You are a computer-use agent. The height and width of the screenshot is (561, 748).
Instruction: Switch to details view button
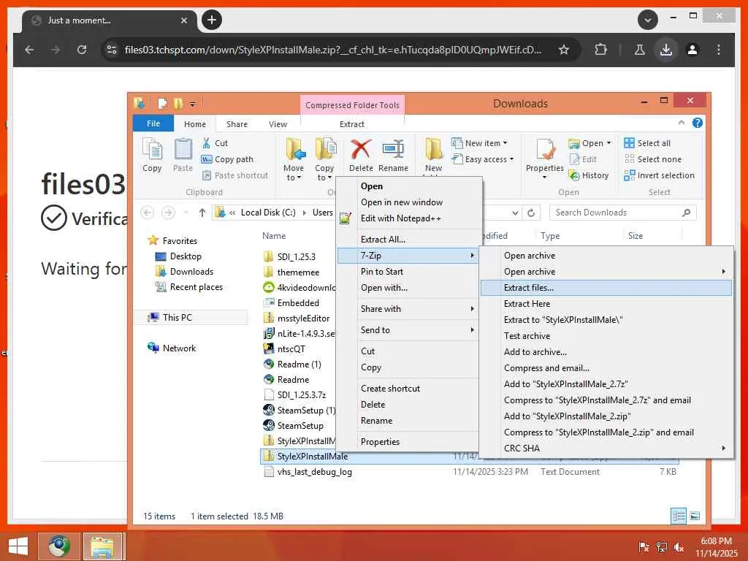point(679,516)
